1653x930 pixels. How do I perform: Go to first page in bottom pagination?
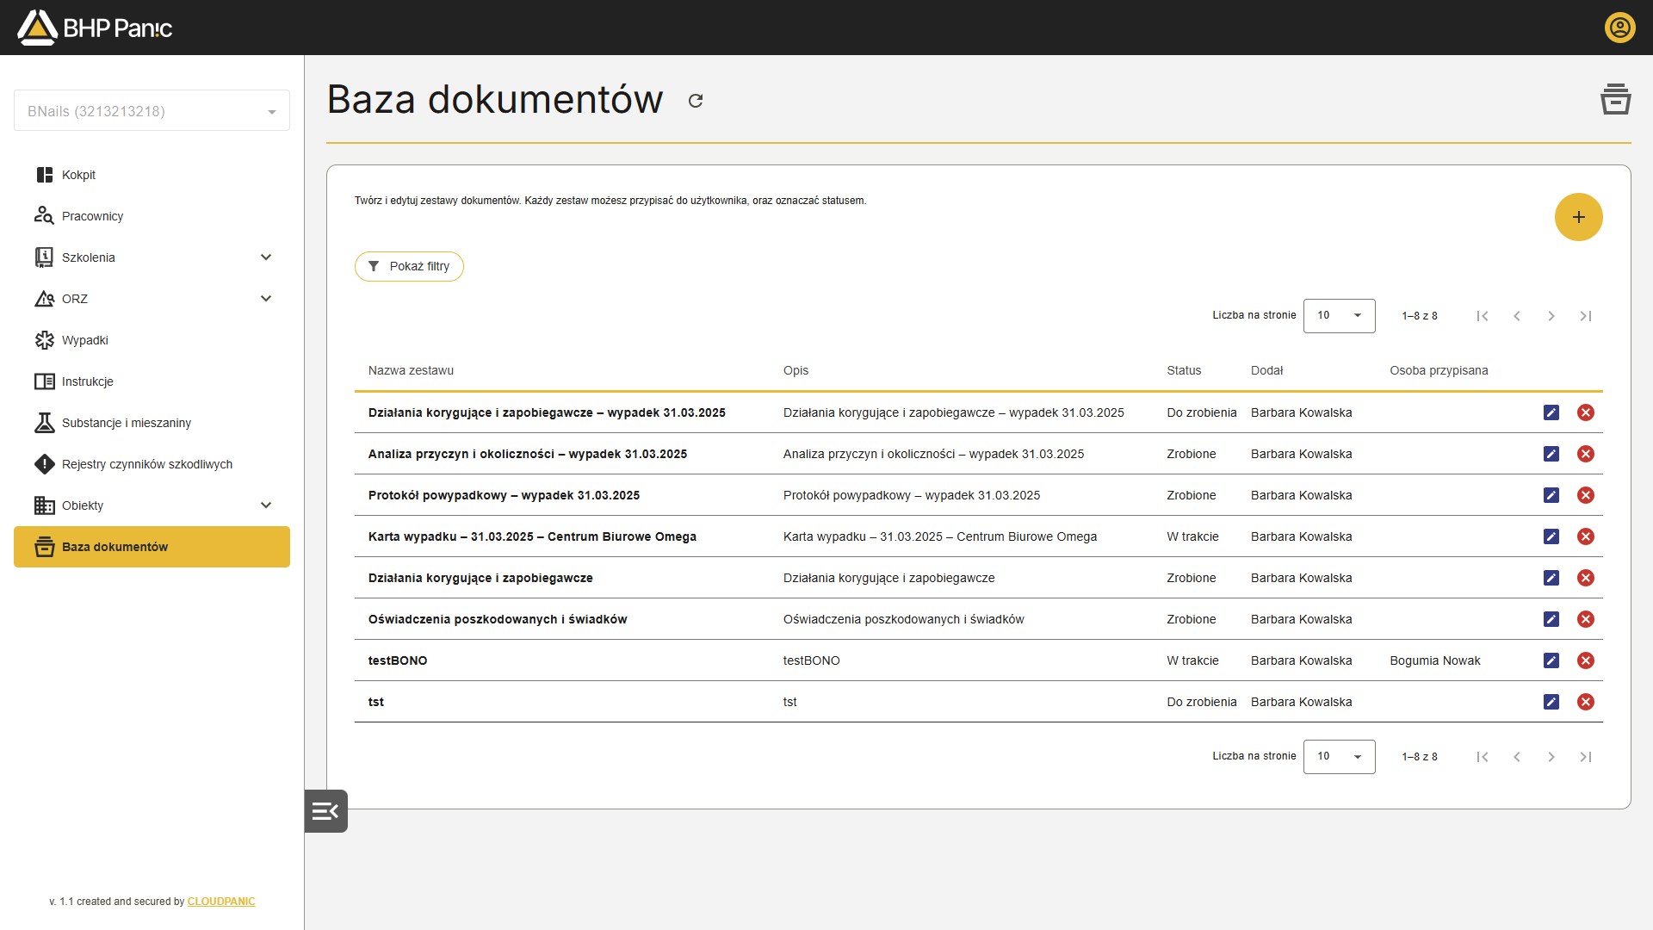point(1483,757)
